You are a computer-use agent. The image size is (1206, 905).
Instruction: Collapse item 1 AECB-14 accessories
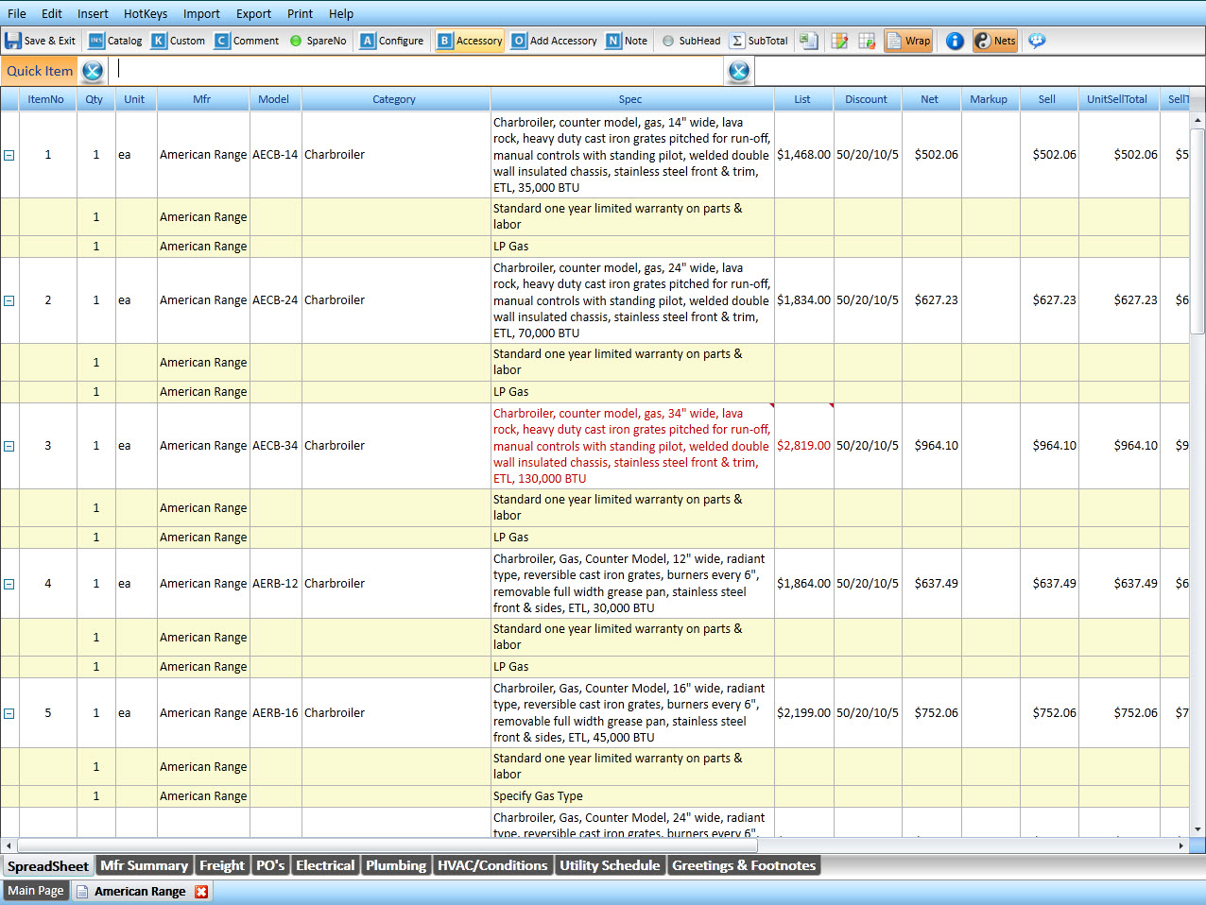point(9,155)
